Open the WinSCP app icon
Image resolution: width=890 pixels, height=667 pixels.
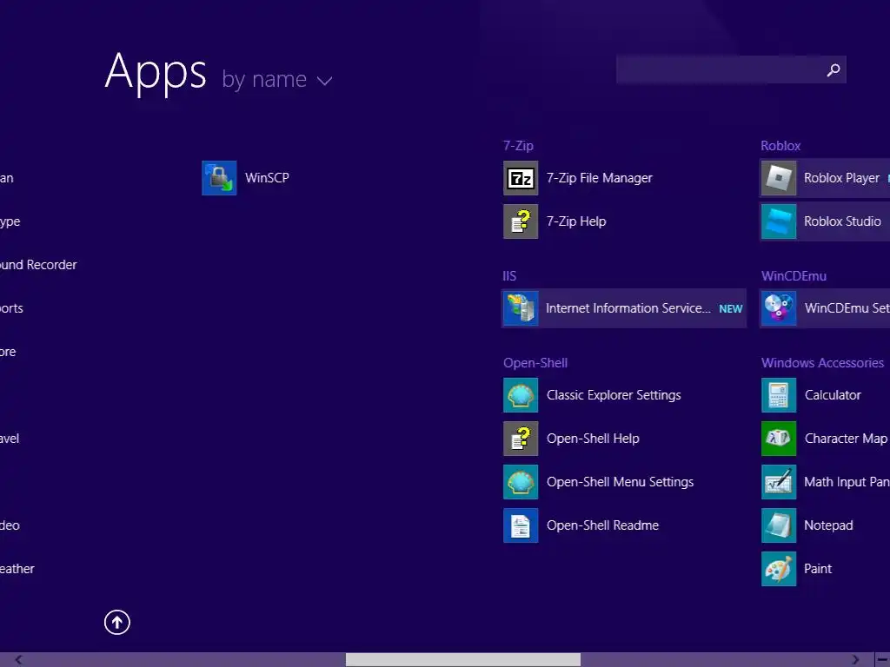pos(219,178)
